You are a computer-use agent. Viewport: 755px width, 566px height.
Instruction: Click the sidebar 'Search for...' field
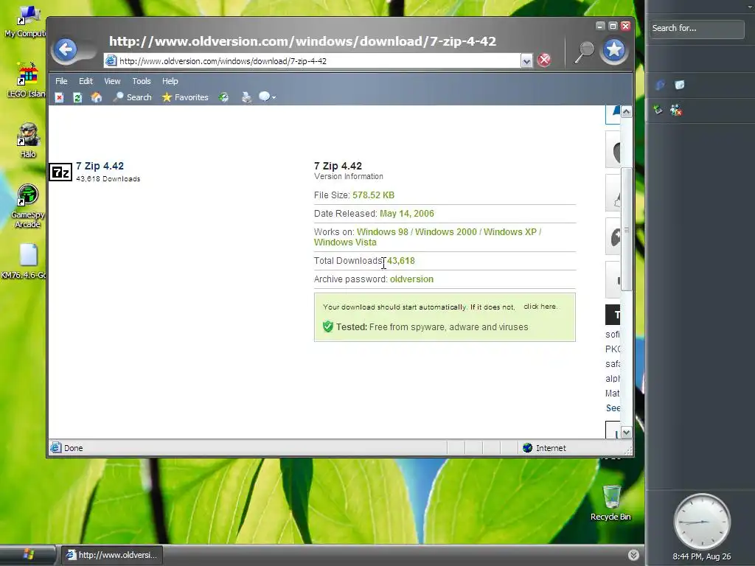click(696, 29)
